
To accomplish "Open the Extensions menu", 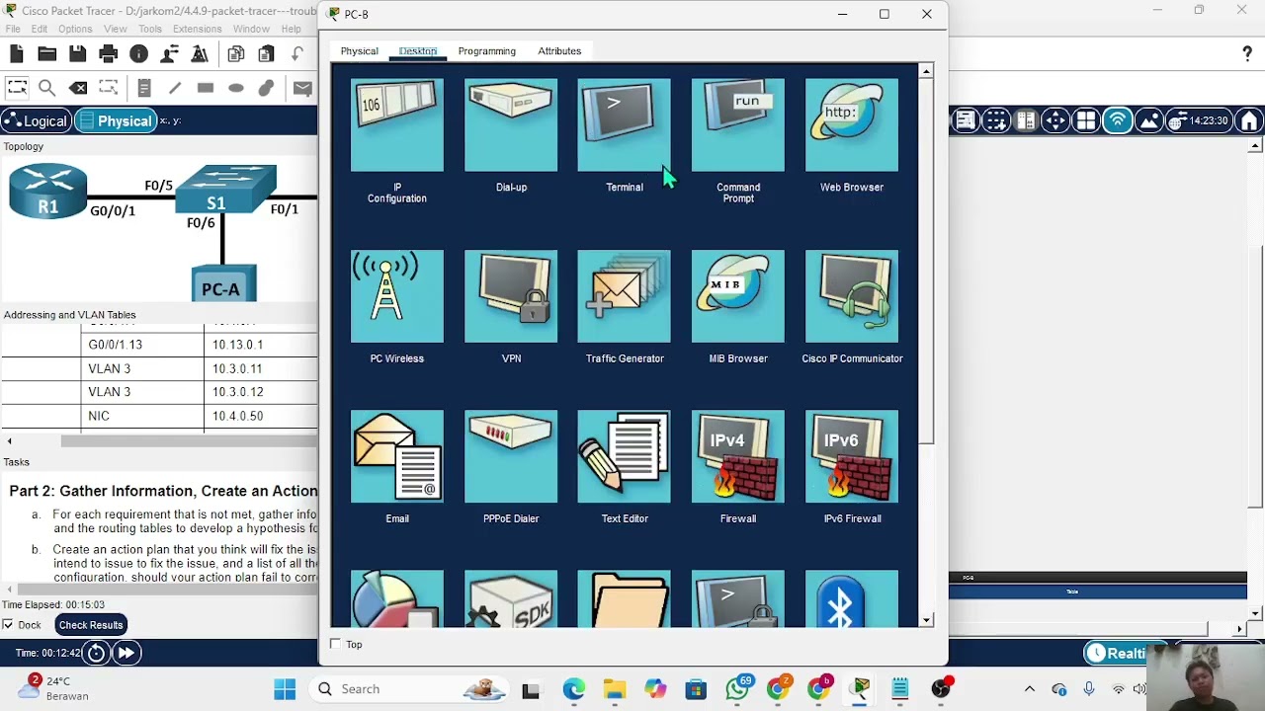I will [x=197, y=29].
